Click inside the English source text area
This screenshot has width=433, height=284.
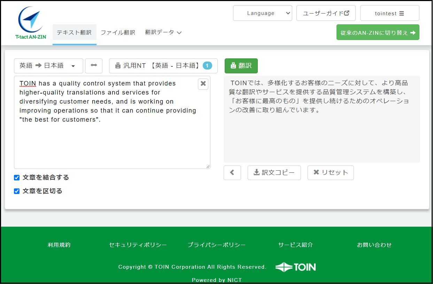[x=112, y=122]
